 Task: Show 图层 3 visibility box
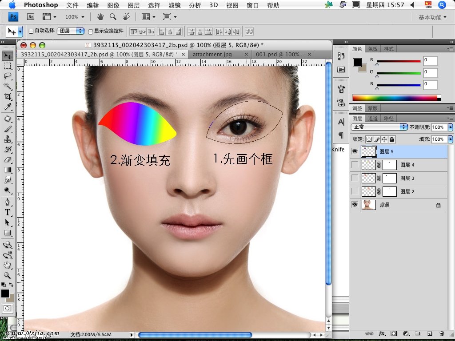pos(355,178)
